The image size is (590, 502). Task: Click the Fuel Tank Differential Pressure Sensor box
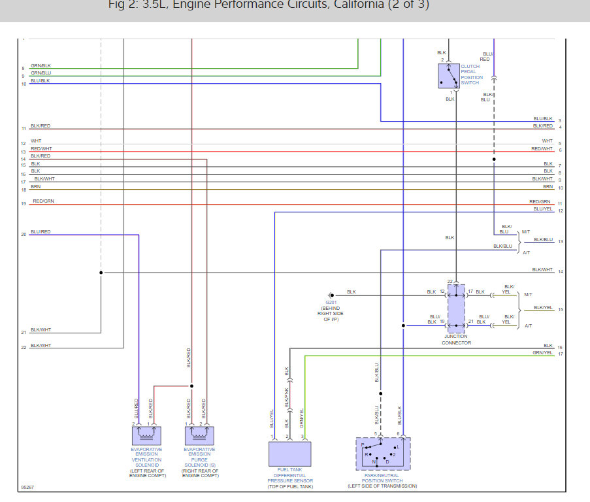point(289,454)
